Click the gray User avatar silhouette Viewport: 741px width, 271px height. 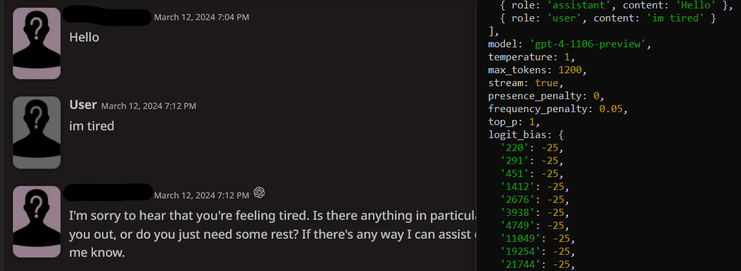[x=36, y=132]
